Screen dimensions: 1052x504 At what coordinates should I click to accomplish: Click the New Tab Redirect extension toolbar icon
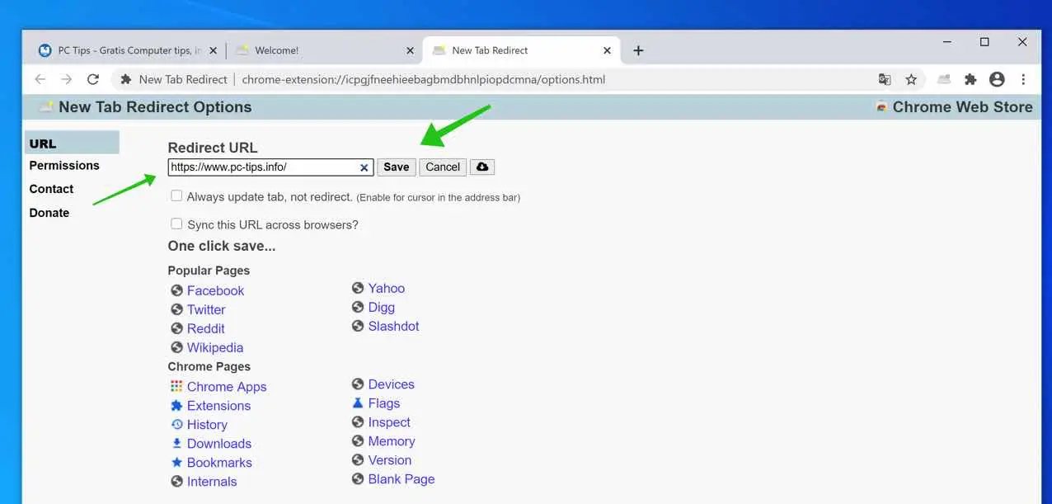coord(944,79)
